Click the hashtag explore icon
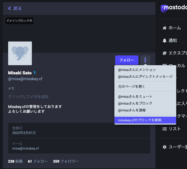 [165, 53]
